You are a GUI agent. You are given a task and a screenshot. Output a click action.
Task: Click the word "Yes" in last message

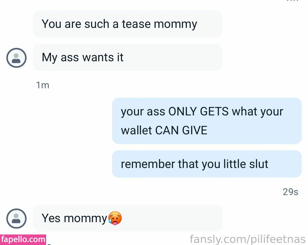tap(51, 218)
